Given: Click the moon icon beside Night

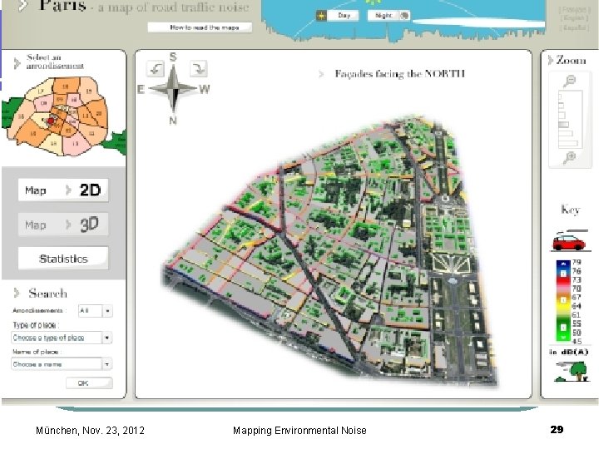Looking at the screenshot, I should (x=404, y=16).
